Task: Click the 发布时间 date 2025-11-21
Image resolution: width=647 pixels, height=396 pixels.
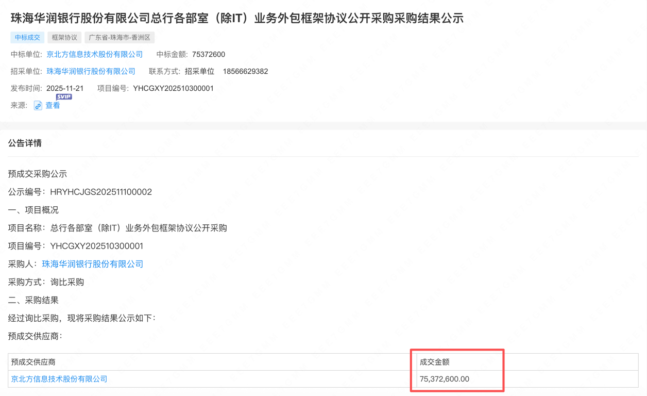Action: 65,88
